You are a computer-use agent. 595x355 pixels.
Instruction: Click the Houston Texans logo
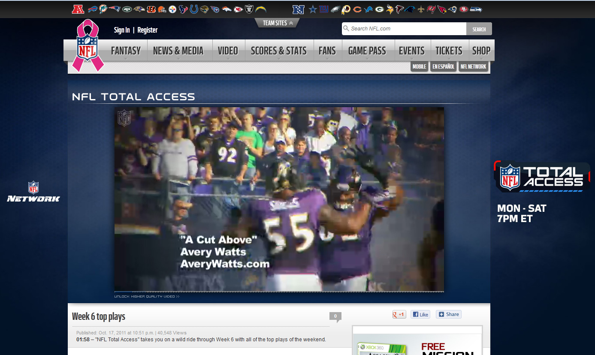(183, 9)
